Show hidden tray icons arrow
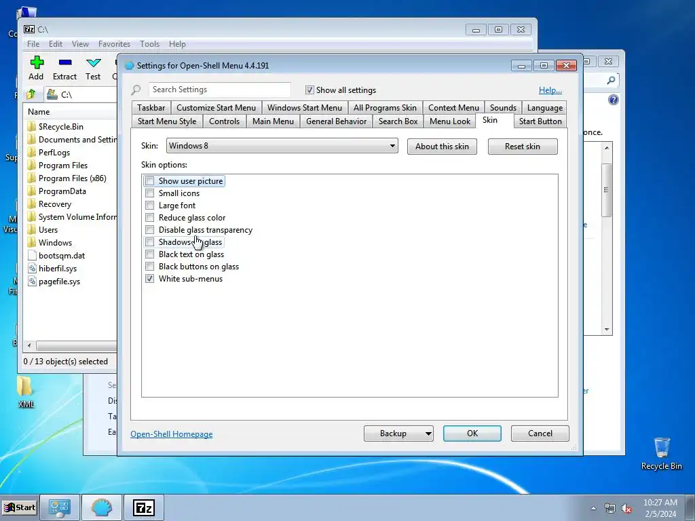This screenshot has width=695, height=521. pos(593,508)
